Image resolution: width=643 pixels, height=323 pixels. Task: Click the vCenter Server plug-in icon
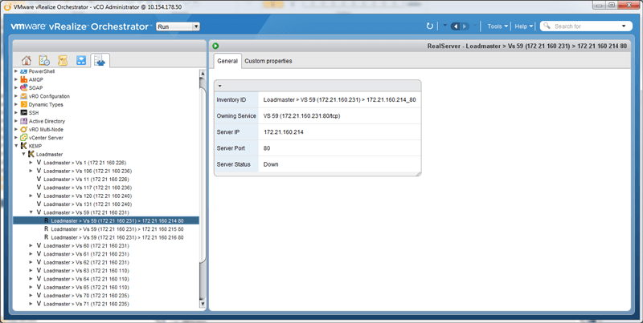[24, 137]
